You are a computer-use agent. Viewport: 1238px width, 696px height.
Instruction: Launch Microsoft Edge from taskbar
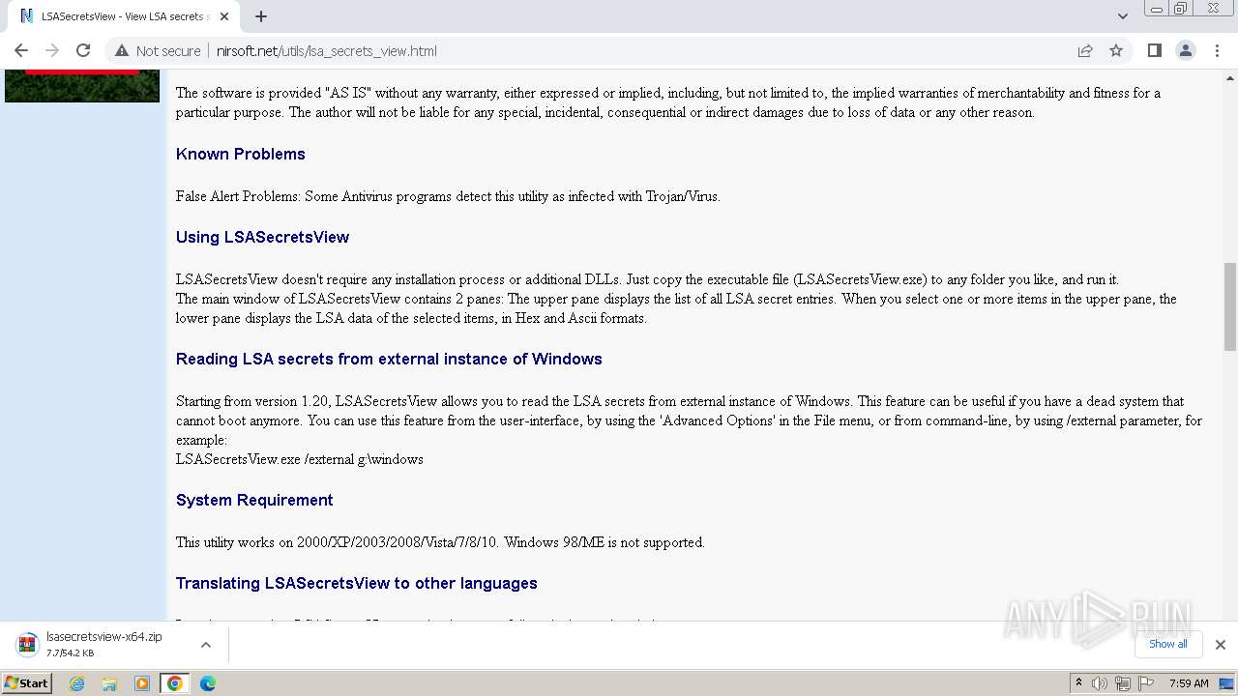[x=208, y=683]
